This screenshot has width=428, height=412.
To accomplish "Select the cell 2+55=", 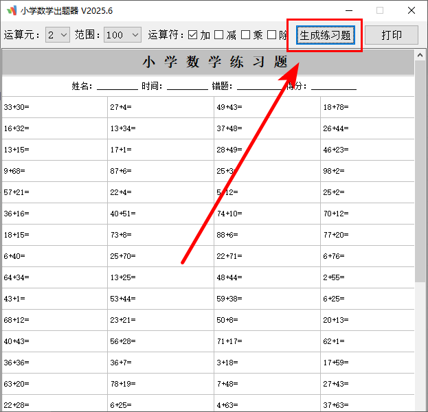I will pos(368,277).
